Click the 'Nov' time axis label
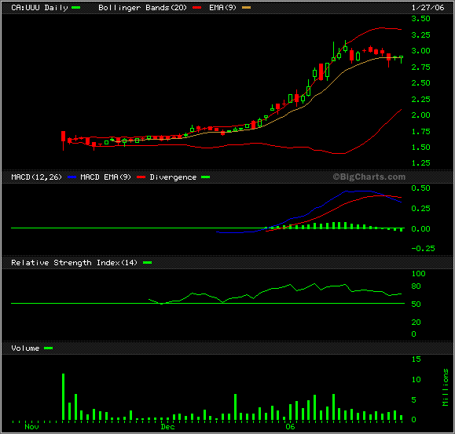The width and height of the screenshot is (455, 434). click(31, 427)
